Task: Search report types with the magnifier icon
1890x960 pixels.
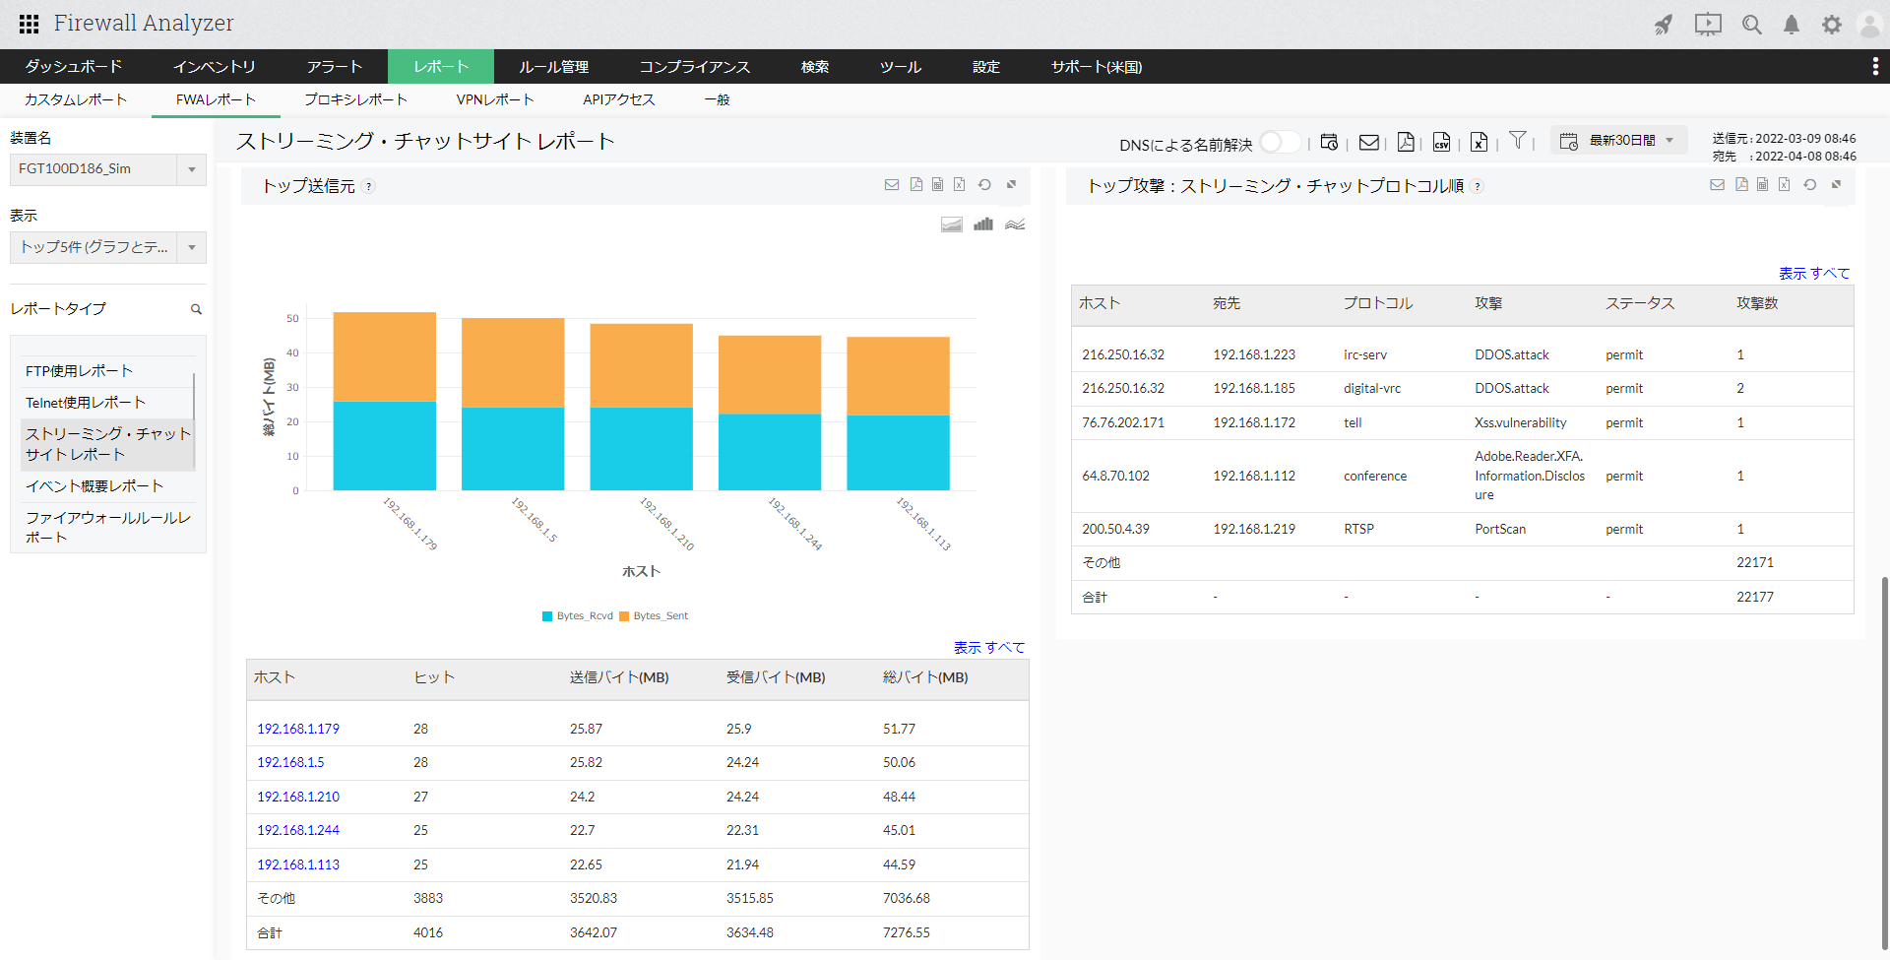Action: [x=196, y=309]
